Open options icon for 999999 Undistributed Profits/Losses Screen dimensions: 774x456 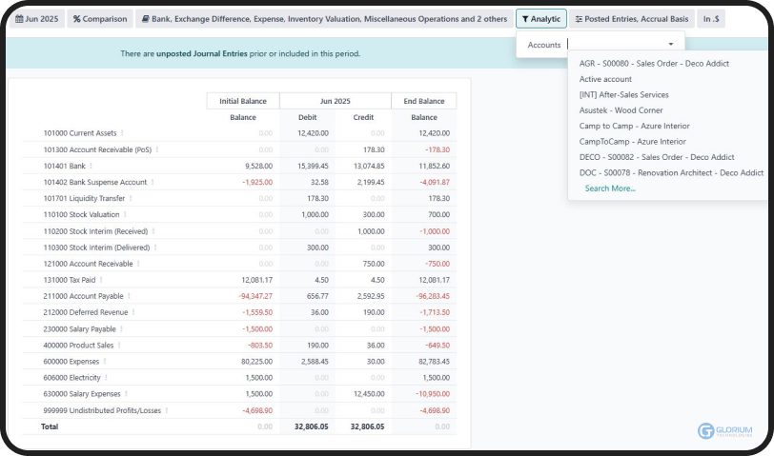[167, 410]
